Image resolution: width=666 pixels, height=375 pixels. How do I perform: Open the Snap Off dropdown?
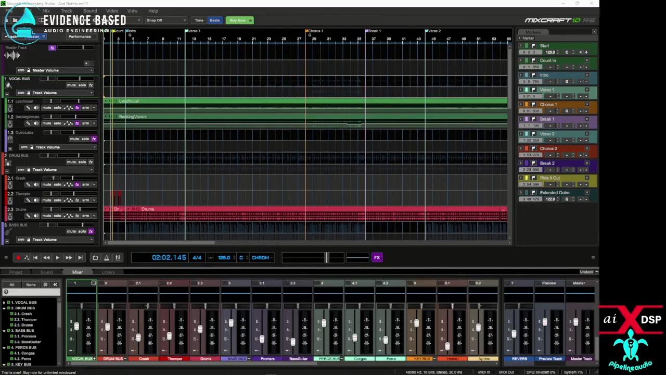(x=166, y=20)
